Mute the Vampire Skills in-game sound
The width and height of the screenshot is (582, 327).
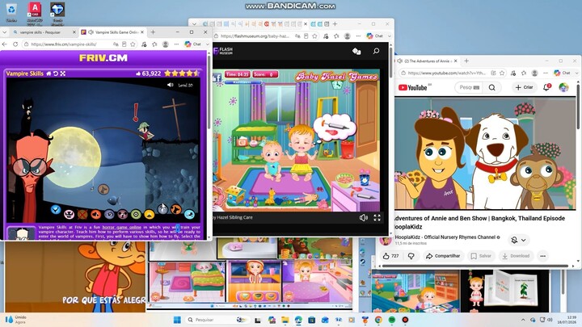point(170,85)
